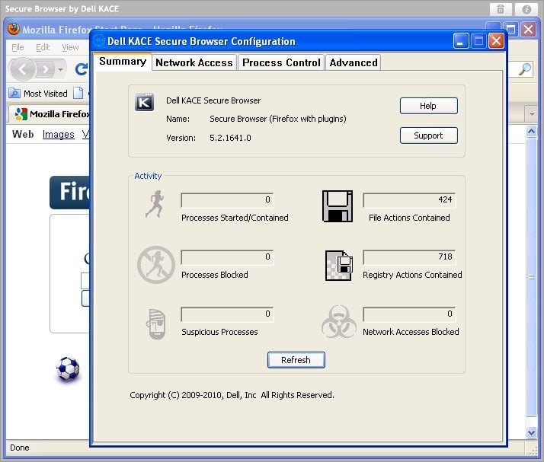Click the Dell KACE 'K' logo icon
This screenshot has height=462, width=544.
pos(144,102)
